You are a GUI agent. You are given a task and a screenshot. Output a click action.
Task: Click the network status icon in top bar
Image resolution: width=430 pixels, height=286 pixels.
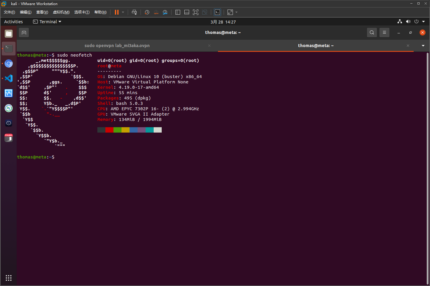[400, 21]
